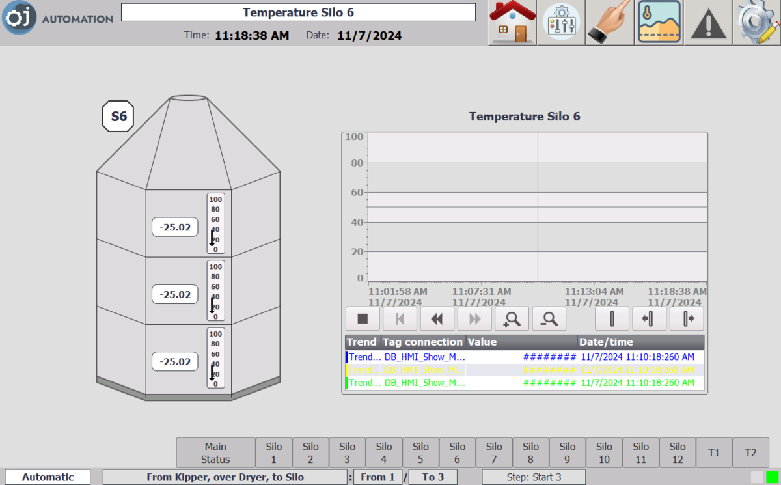
Task: Toggle the trend ruler line button
Action: point(612,319)
